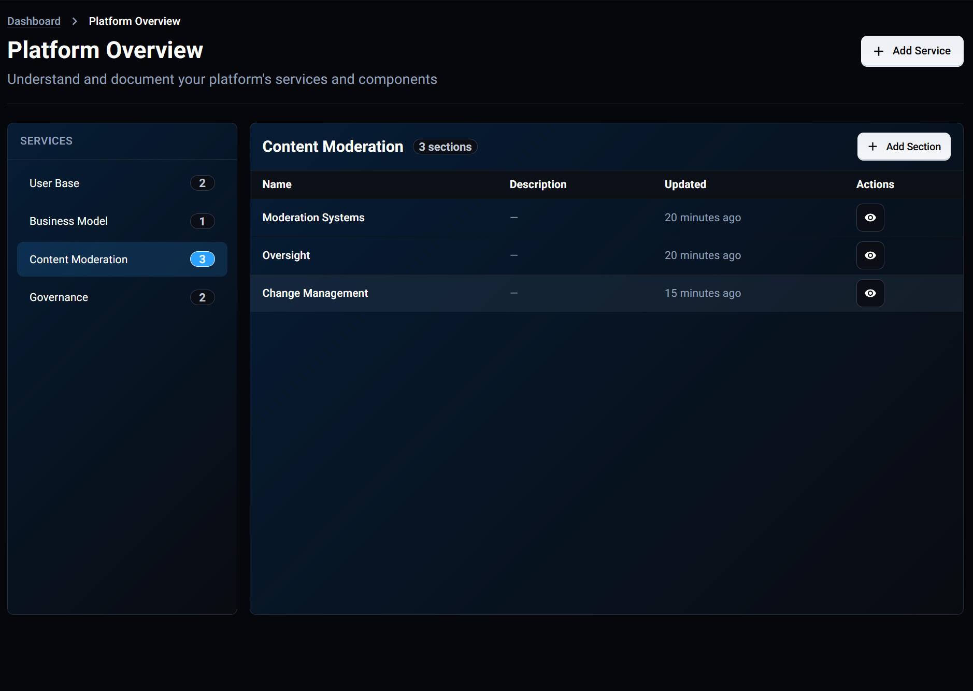Open the Business Model service
Screen dimensions: 973x691
68,221
